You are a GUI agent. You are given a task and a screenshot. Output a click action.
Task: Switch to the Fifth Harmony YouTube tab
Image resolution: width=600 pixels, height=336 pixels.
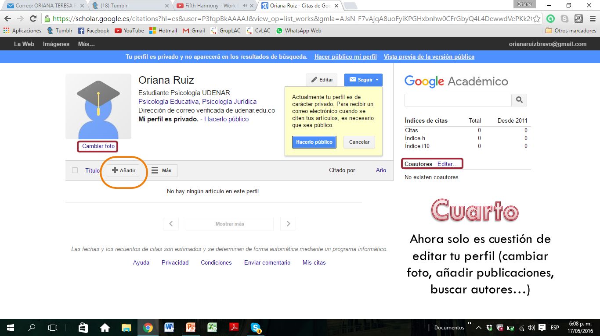tap(215, 6)
